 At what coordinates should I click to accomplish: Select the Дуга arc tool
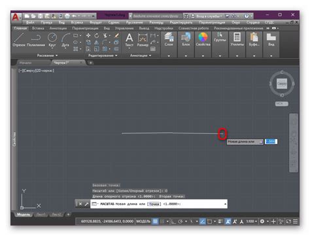(x=65, y=40)
